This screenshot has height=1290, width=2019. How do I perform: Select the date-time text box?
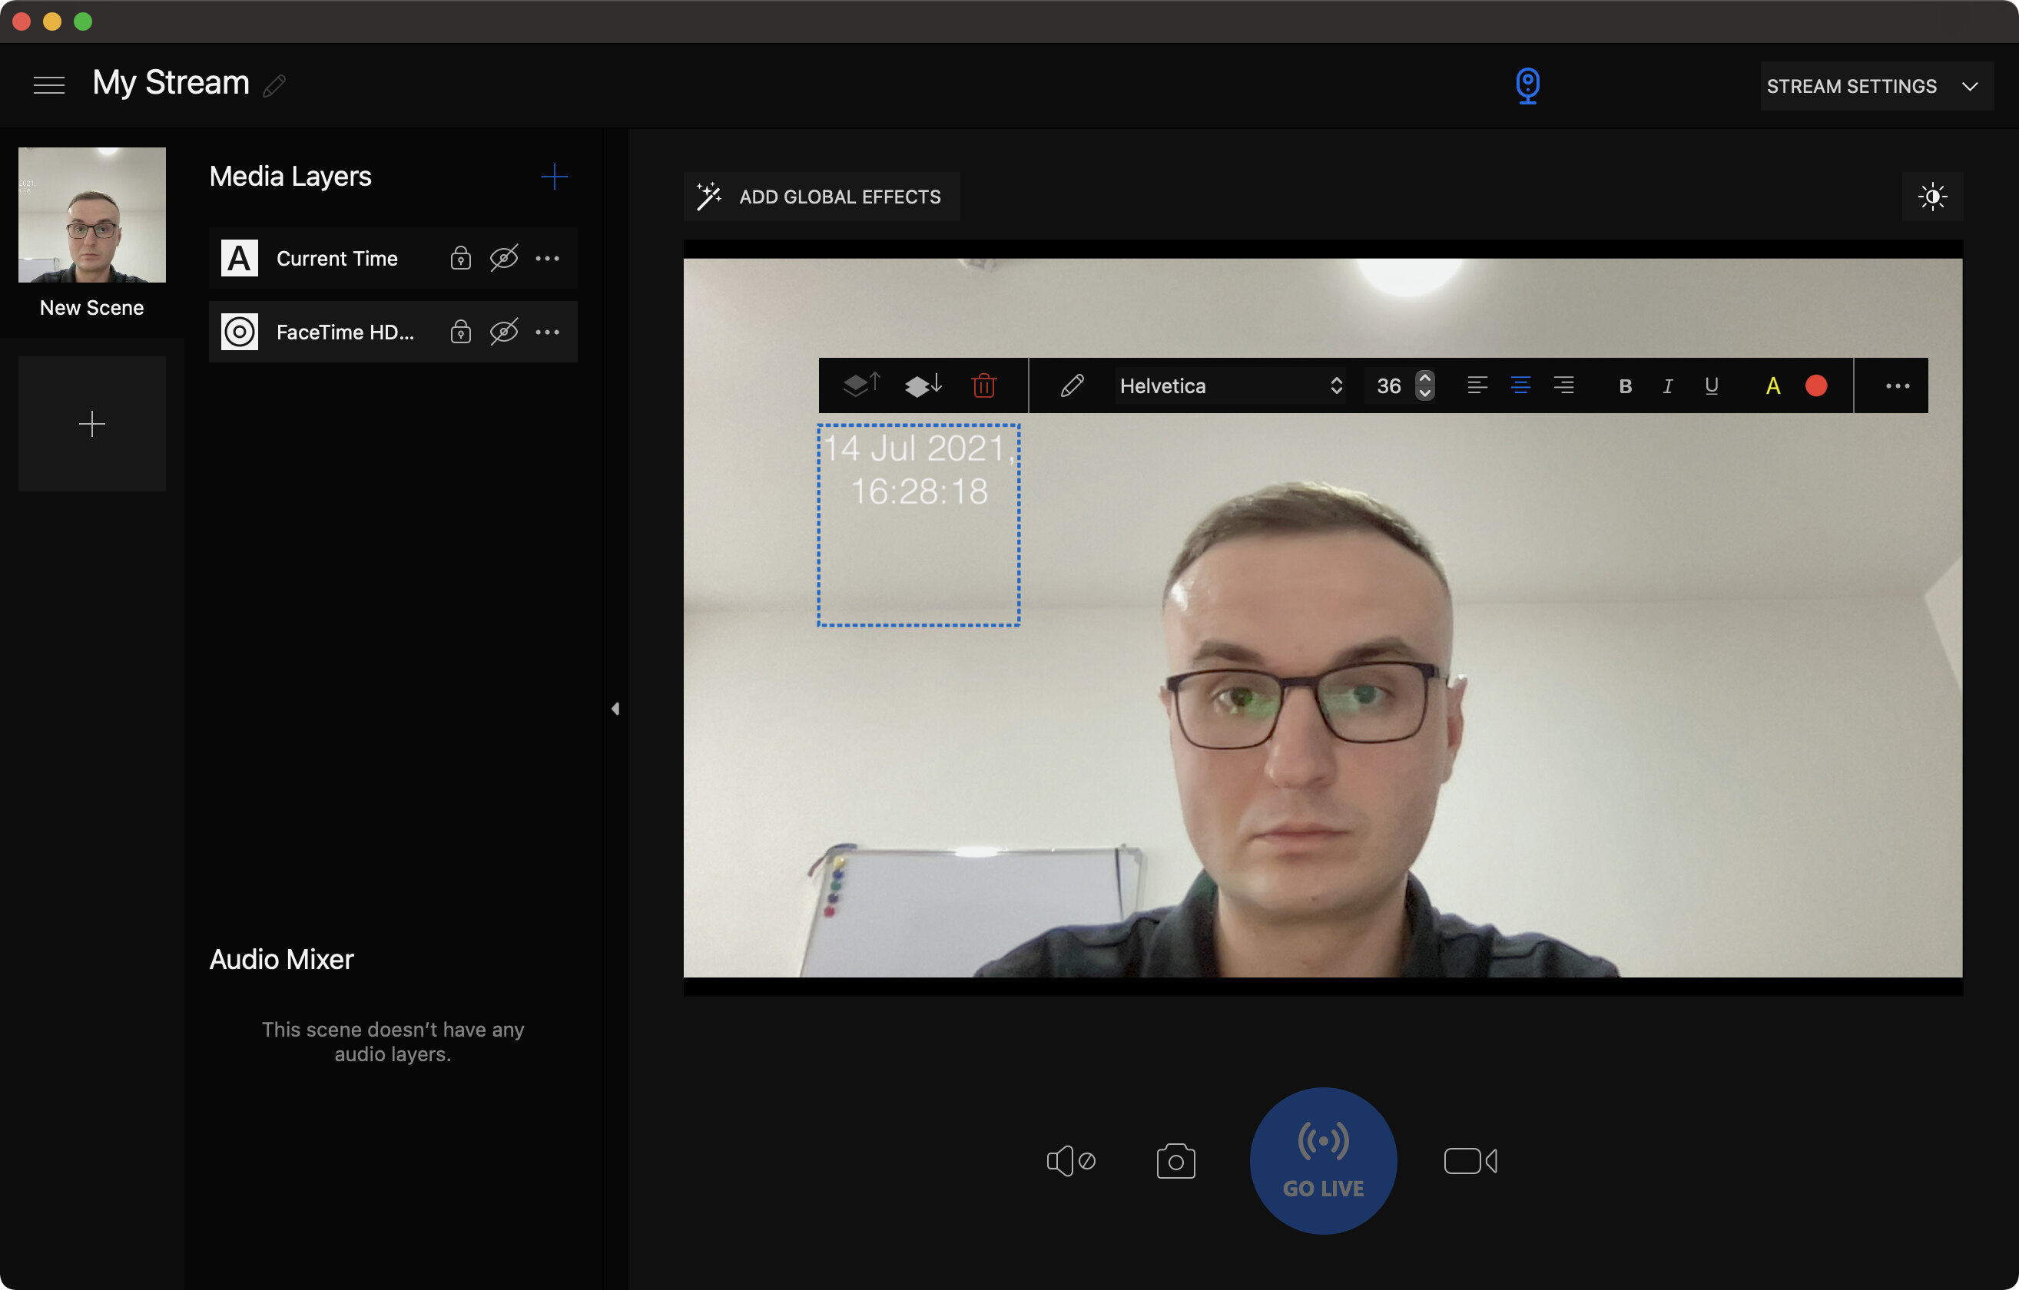tap(919, 524)
